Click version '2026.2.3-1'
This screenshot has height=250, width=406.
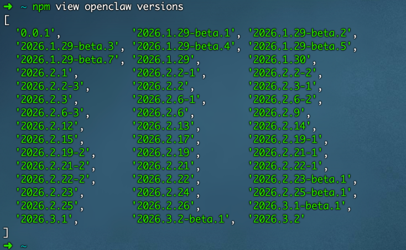point(282,86)
